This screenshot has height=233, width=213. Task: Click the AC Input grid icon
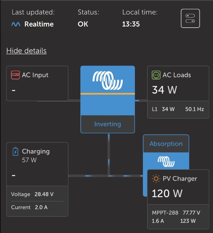pyautogui.click(x=15, y=75)
